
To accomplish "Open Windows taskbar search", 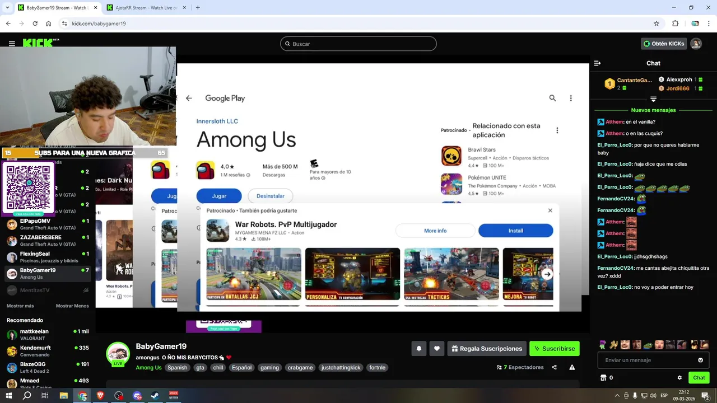I will click(27, 396).
